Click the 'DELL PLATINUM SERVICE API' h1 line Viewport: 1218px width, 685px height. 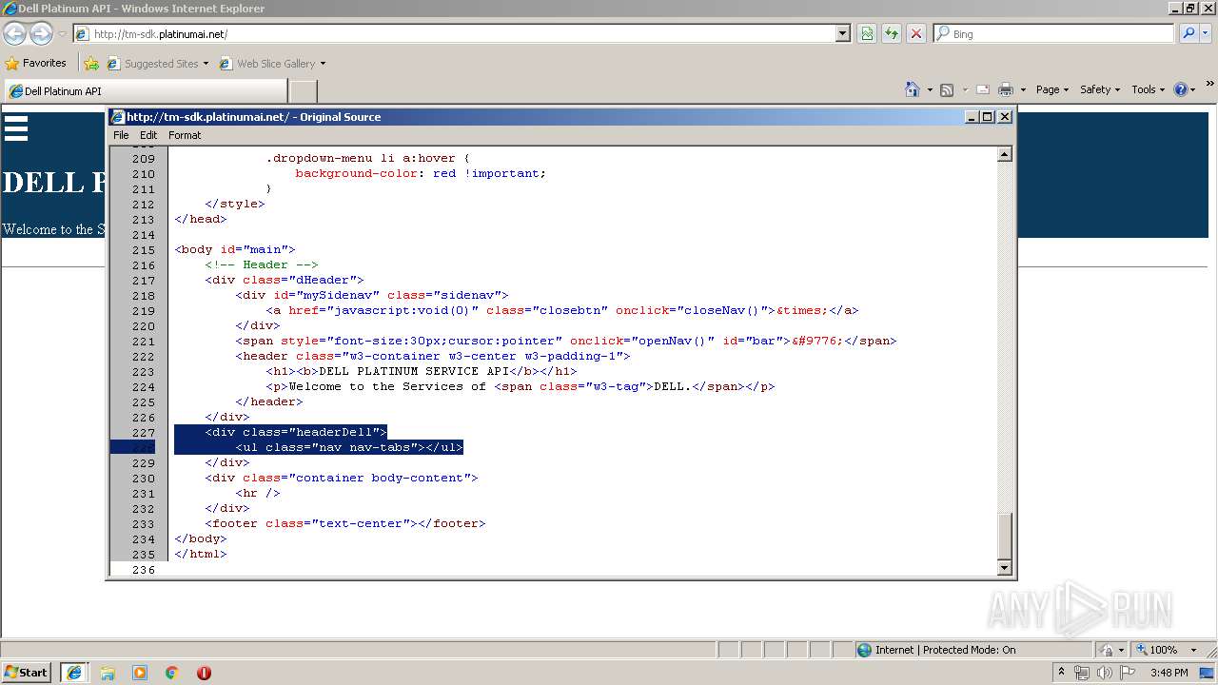click(422, 372)
